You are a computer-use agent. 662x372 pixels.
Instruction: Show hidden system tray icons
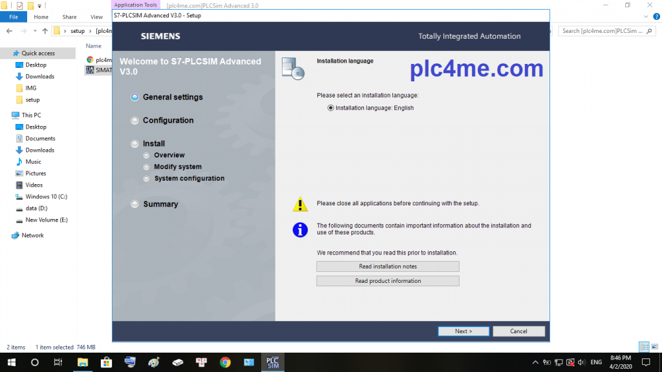pyautogui.click(x=535, y=362)
